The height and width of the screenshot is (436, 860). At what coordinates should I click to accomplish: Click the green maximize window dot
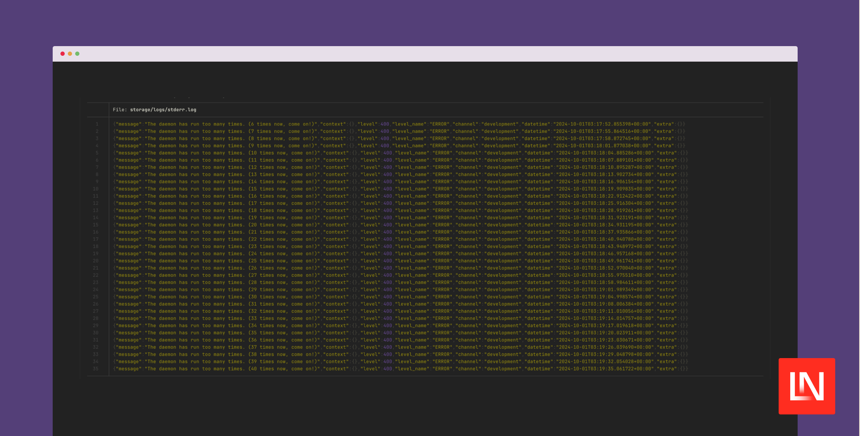click(x=77, y=54)
